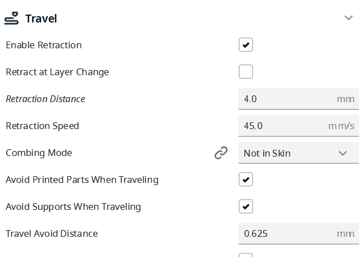Click the Travel section header title
The image size is (363, 257).
click(x=41, y=19)
